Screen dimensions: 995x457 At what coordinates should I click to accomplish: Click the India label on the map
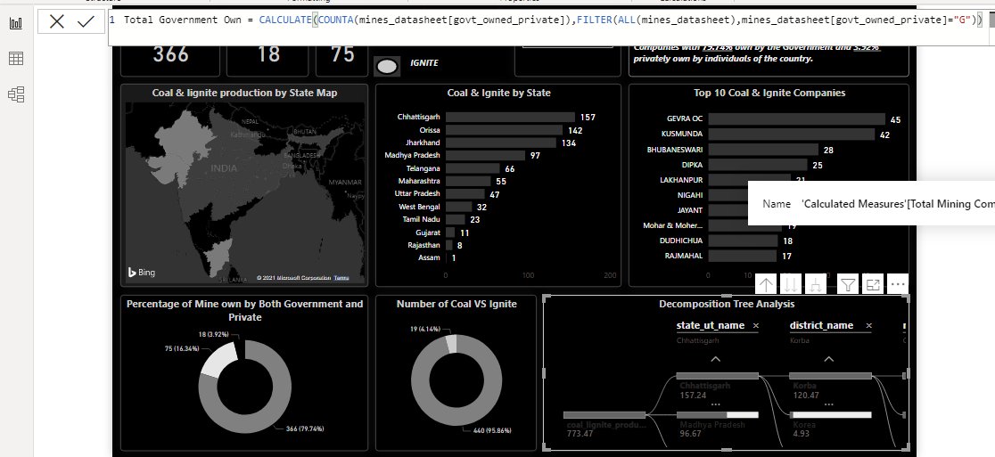[224, 168]
